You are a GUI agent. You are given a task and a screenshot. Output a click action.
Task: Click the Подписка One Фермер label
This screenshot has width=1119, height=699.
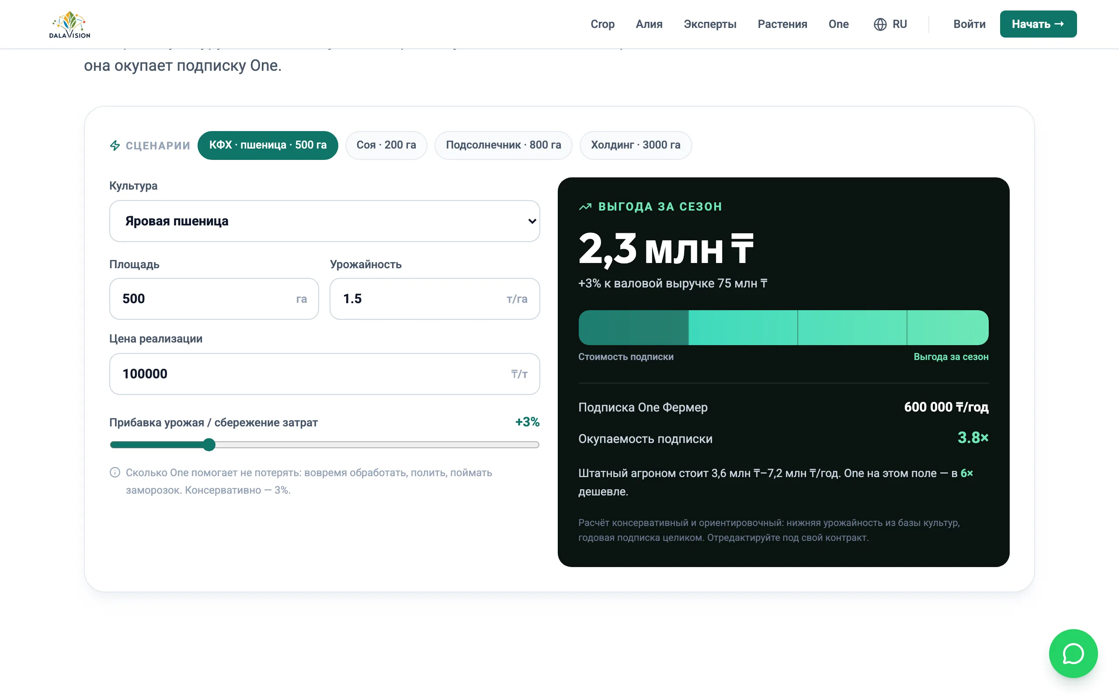coord(643,407)
